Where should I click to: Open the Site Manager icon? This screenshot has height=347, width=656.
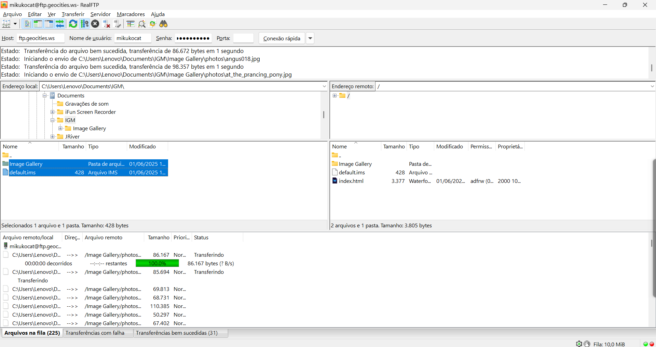coord(6,24)
